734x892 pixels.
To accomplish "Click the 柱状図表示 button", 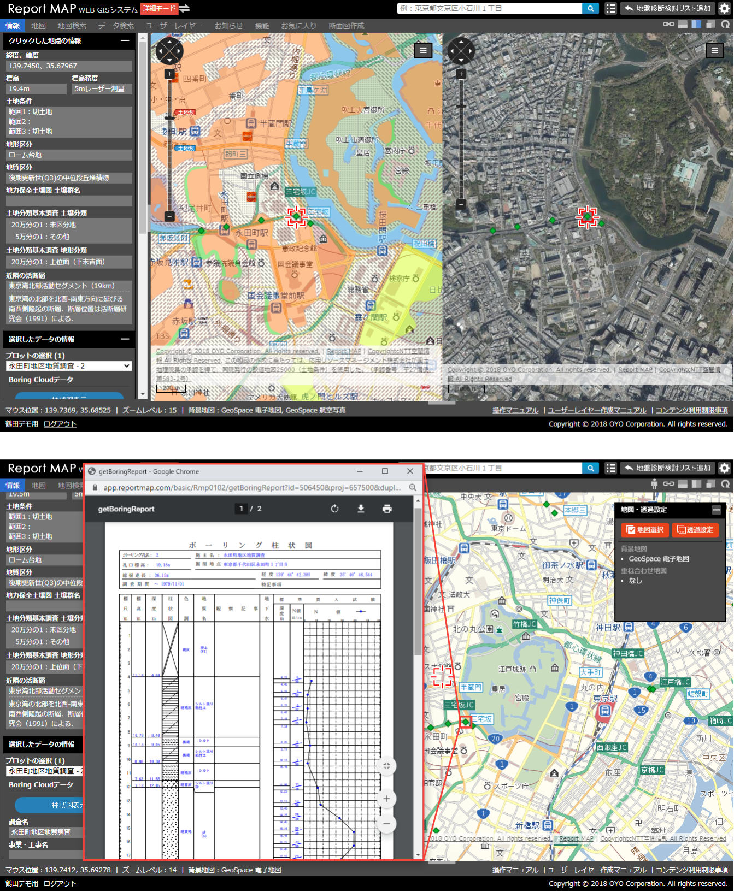I will coord(50,805).
